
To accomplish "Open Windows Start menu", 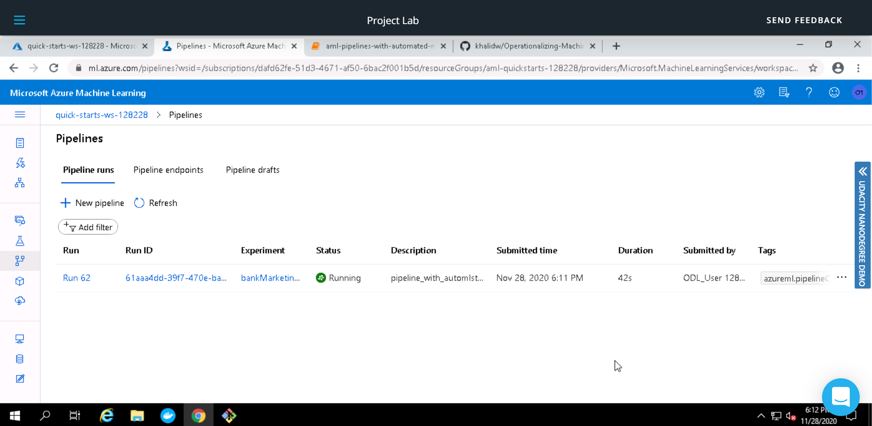I will pyautogui.click(x=15, y=416).
